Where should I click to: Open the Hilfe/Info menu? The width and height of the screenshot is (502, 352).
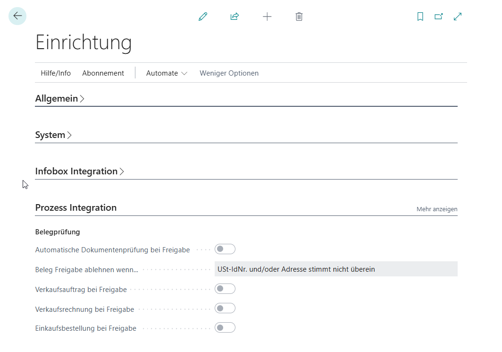(x=56, y=73)
